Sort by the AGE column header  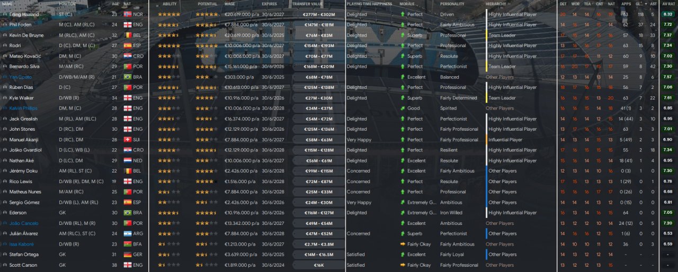(x=115, y=4)
